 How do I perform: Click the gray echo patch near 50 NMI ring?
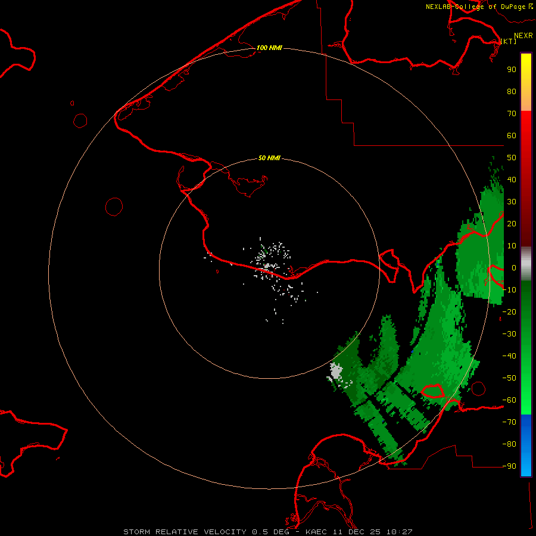point(336,372)
